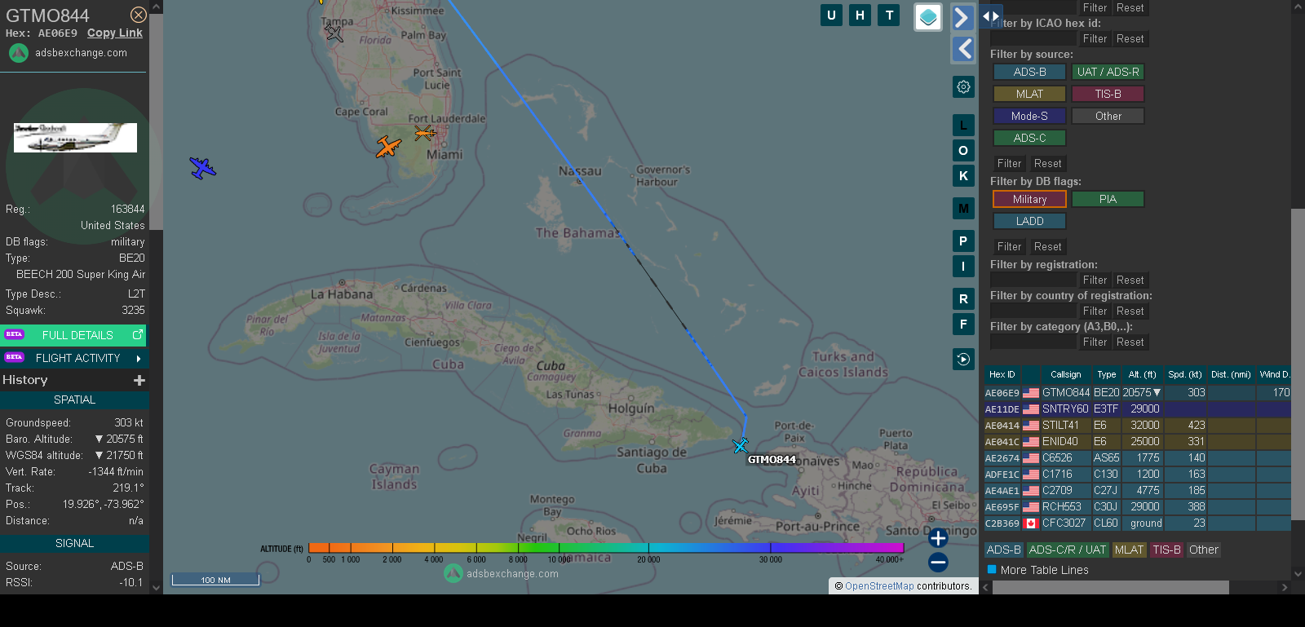Copy Link for GTMO844
Image resolution: width=1305 pixels, height=627 pixels.
click(x=115, y=33)
